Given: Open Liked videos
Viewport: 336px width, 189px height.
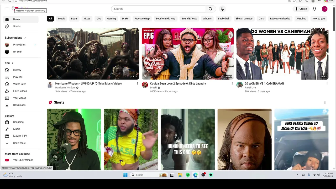Looking at the screenshot, I should point(21,91).
